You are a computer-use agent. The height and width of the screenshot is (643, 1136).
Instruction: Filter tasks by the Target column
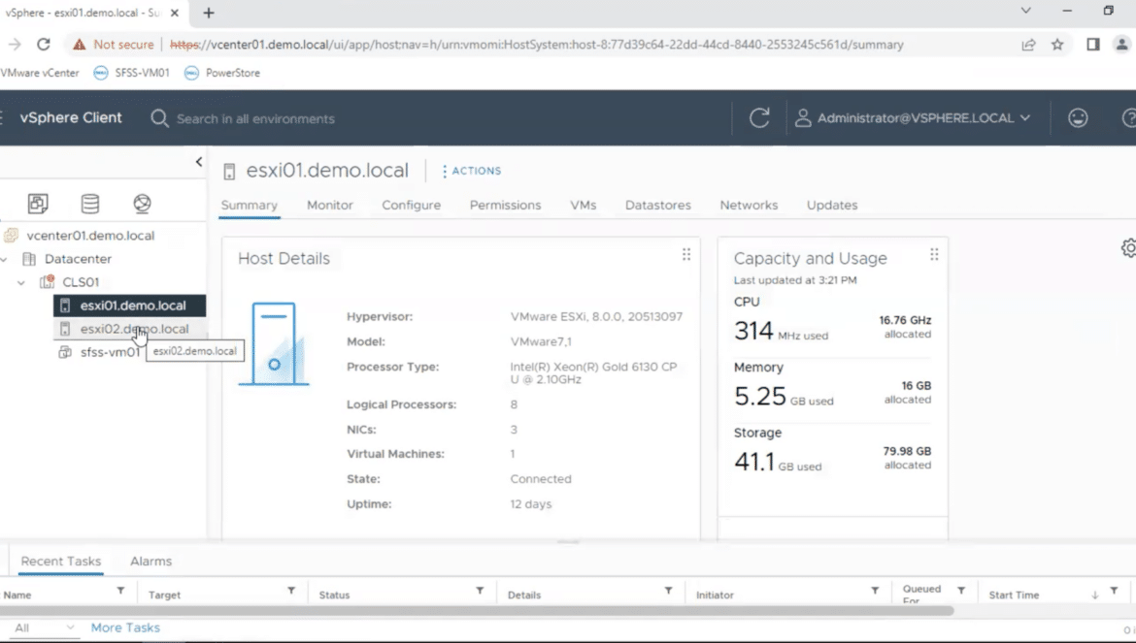click(291, 591)
